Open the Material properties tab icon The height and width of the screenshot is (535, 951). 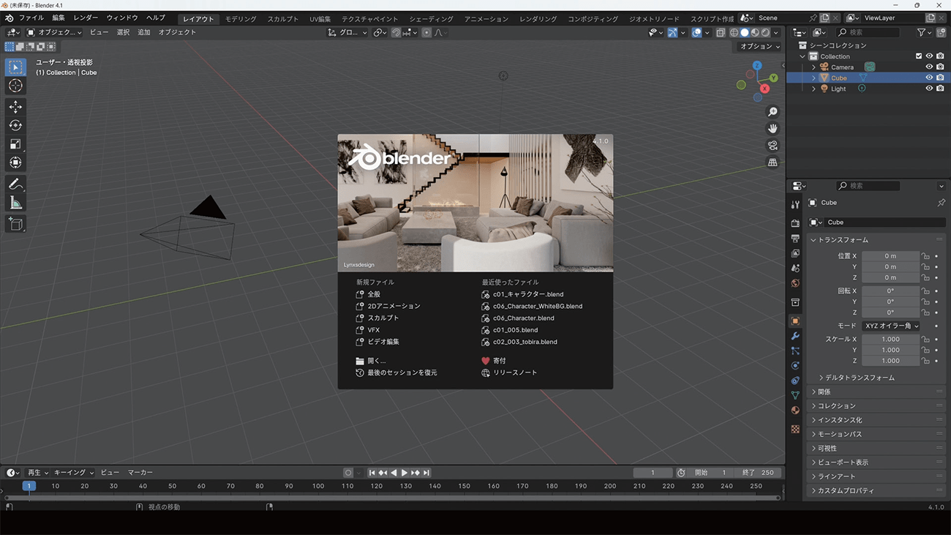pyautogui.click(x=795, y=411)
